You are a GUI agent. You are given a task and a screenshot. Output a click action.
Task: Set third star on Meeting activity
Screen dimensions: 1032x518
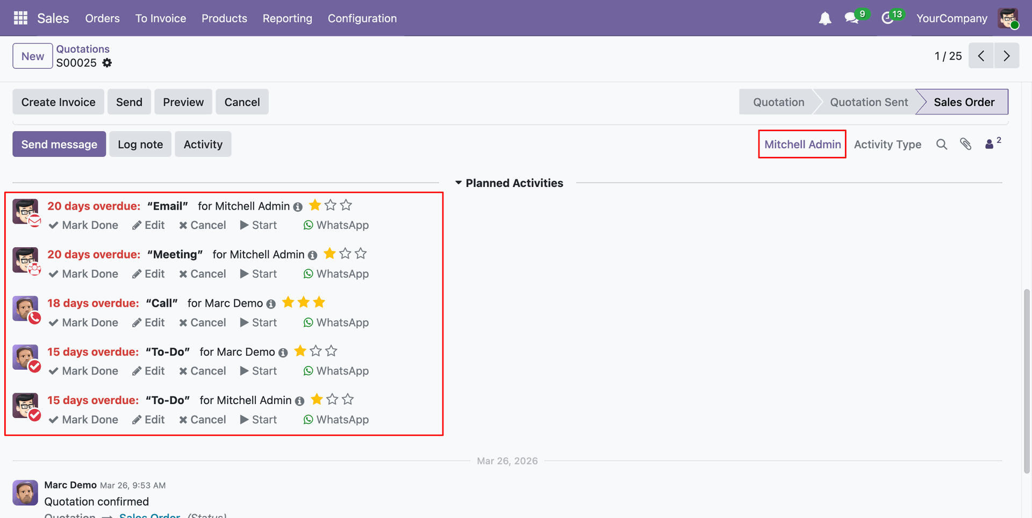click(x=361, y=254)
